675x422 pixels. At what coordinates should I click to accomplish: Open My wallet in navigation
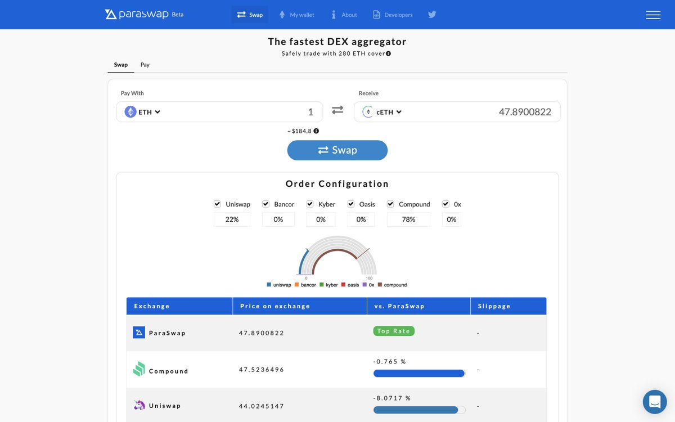coord(297,15)
